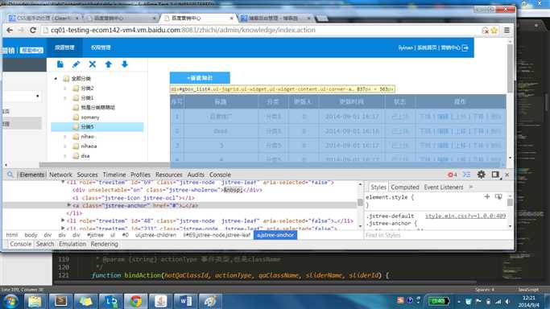Click the browser address bar URL
This screenshot has width=550, height=309.
[x=183, y=30]
